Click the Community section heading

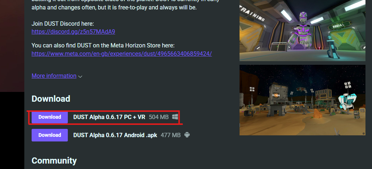click(x=54, y=161)
